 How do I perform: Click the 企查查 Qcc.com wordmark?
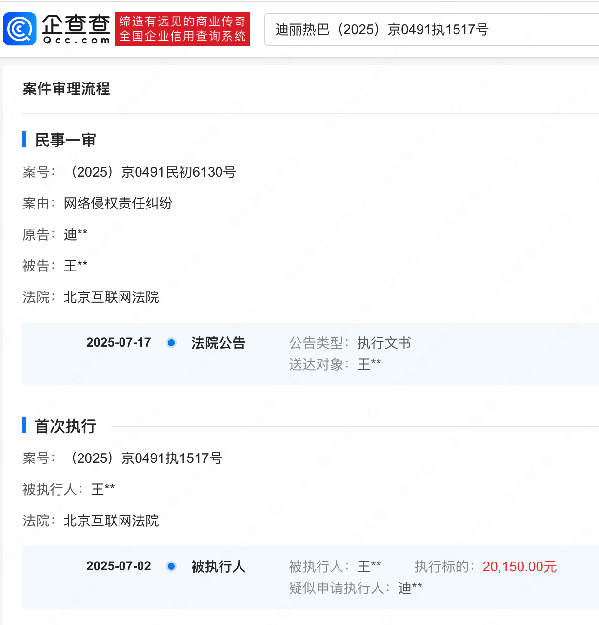tap(76, 29)
